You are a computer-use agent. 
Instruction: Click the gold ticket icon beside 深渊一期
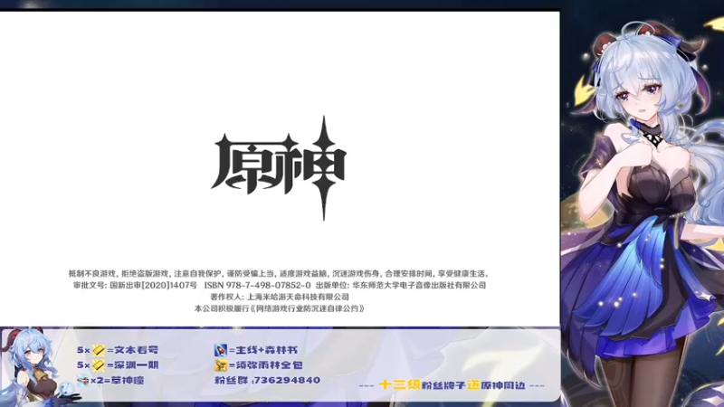99,365
